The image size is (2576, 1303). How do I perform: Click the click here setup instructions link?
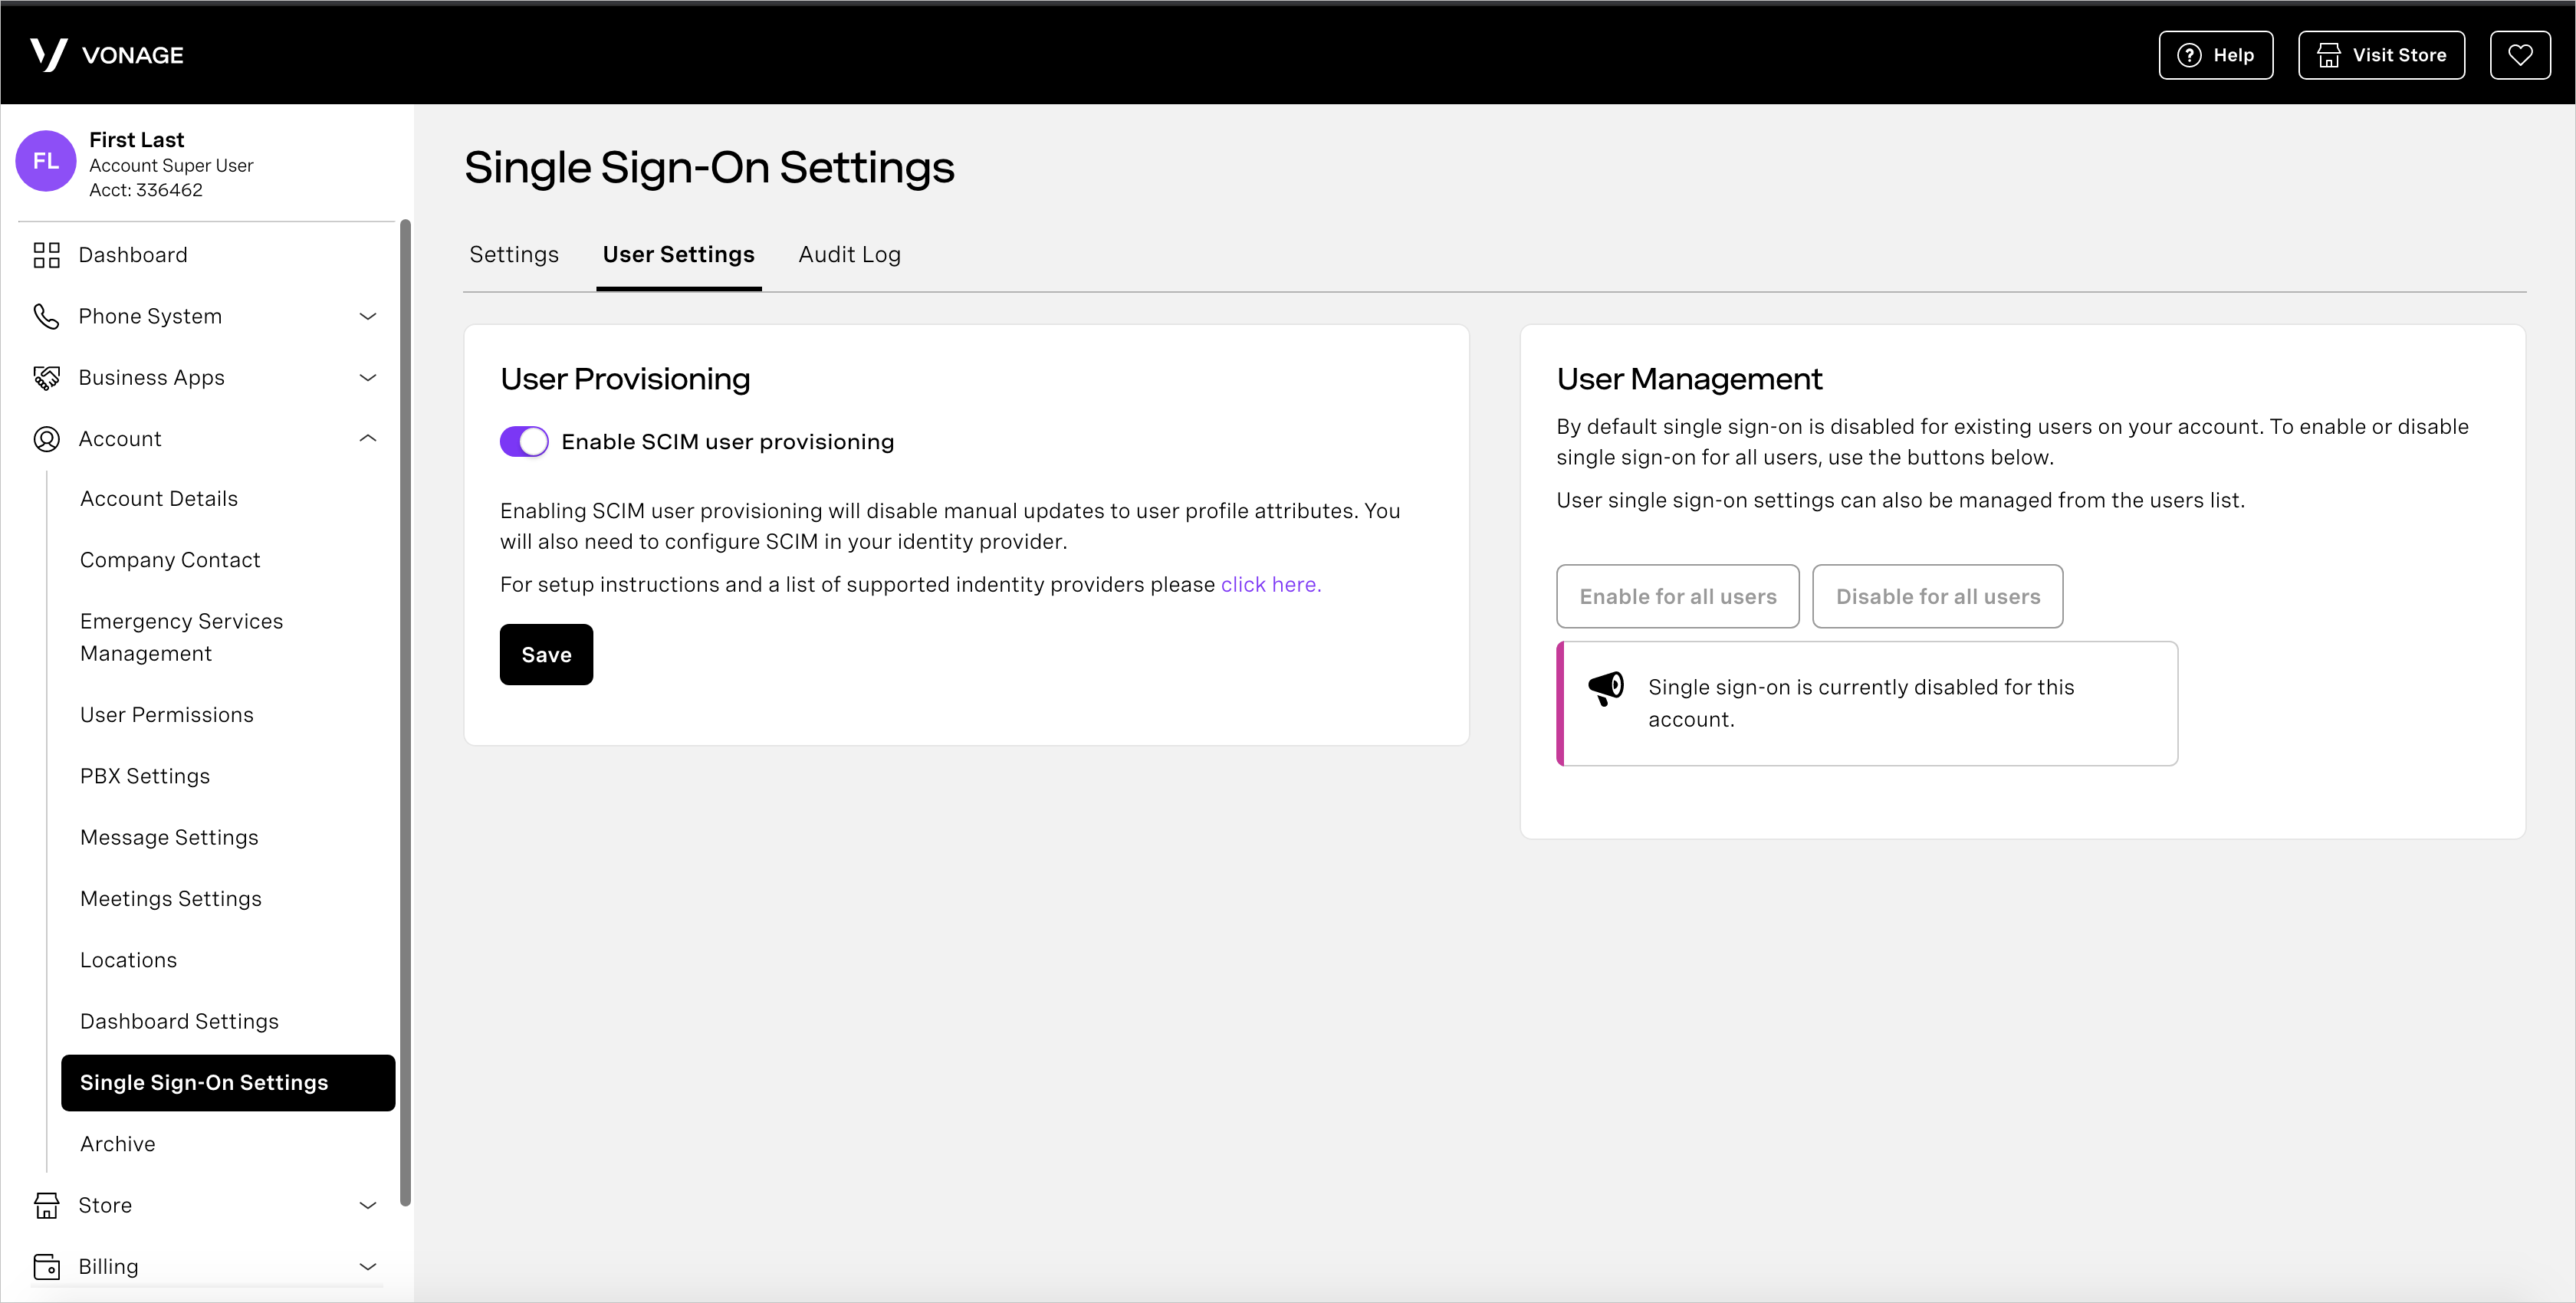pyautogui.click(x=1270, y=585)
